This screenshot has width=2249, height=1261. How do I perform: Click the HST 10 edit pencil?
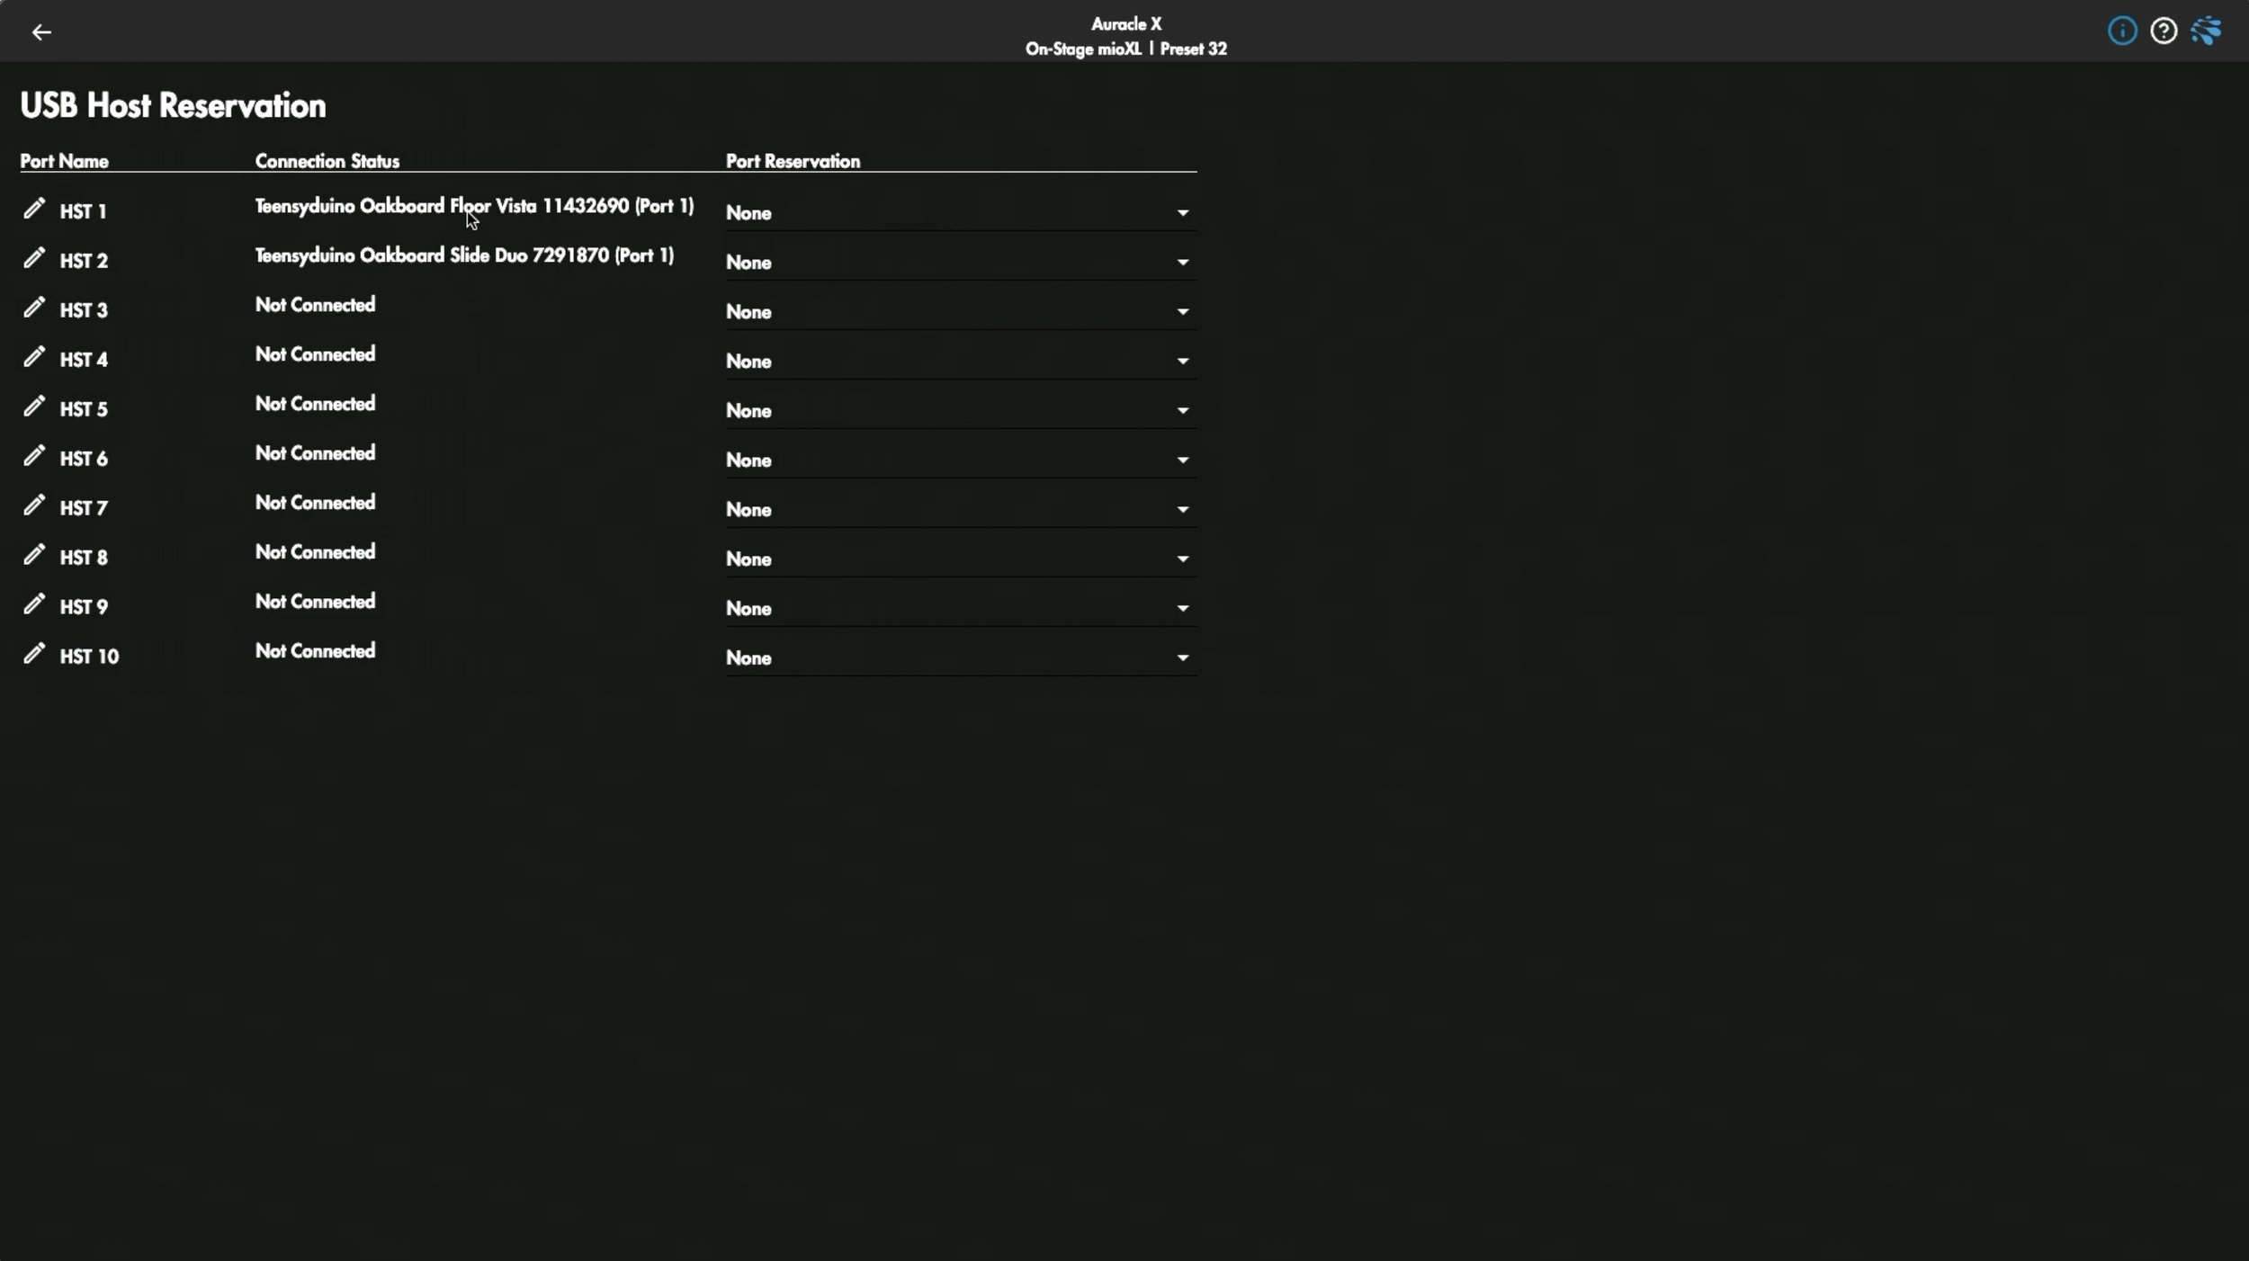(34, 654)
